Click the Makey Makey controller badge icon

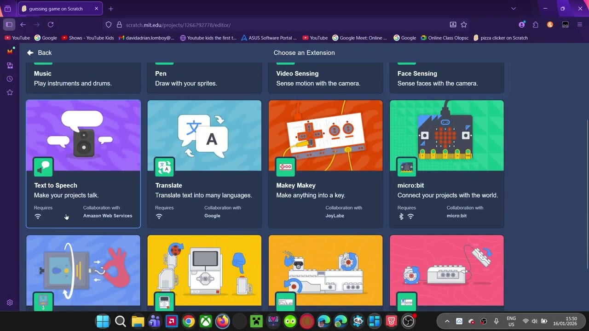click(285, 167)
